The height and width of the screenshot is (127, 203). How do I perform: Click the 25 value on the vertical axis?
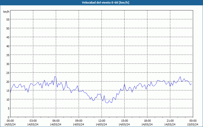pos(8,73)
